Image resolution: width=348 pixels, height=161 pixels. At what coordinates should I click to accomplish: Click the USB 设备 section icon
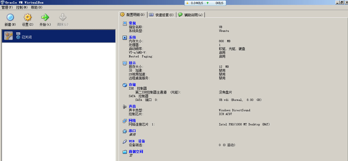click(x=125, y=141)
